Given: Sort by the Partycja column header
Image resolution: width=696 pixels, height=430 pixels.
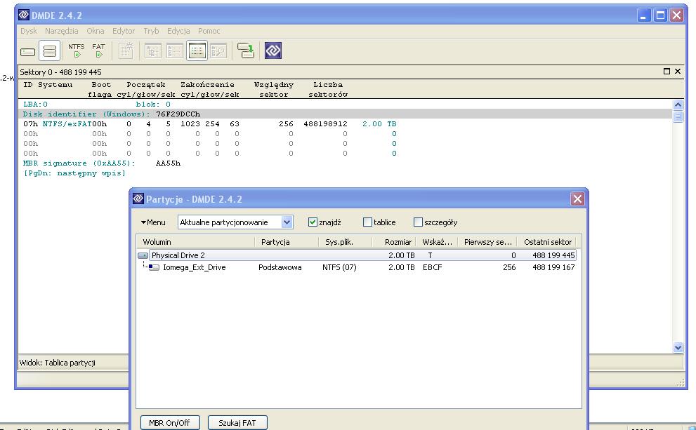Looking at the screenshot, I should (x=287, y=242).
